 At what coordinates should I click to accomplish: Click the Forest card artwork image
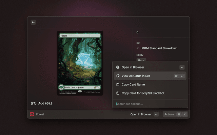pyautogui.click(x=80, y=61)
